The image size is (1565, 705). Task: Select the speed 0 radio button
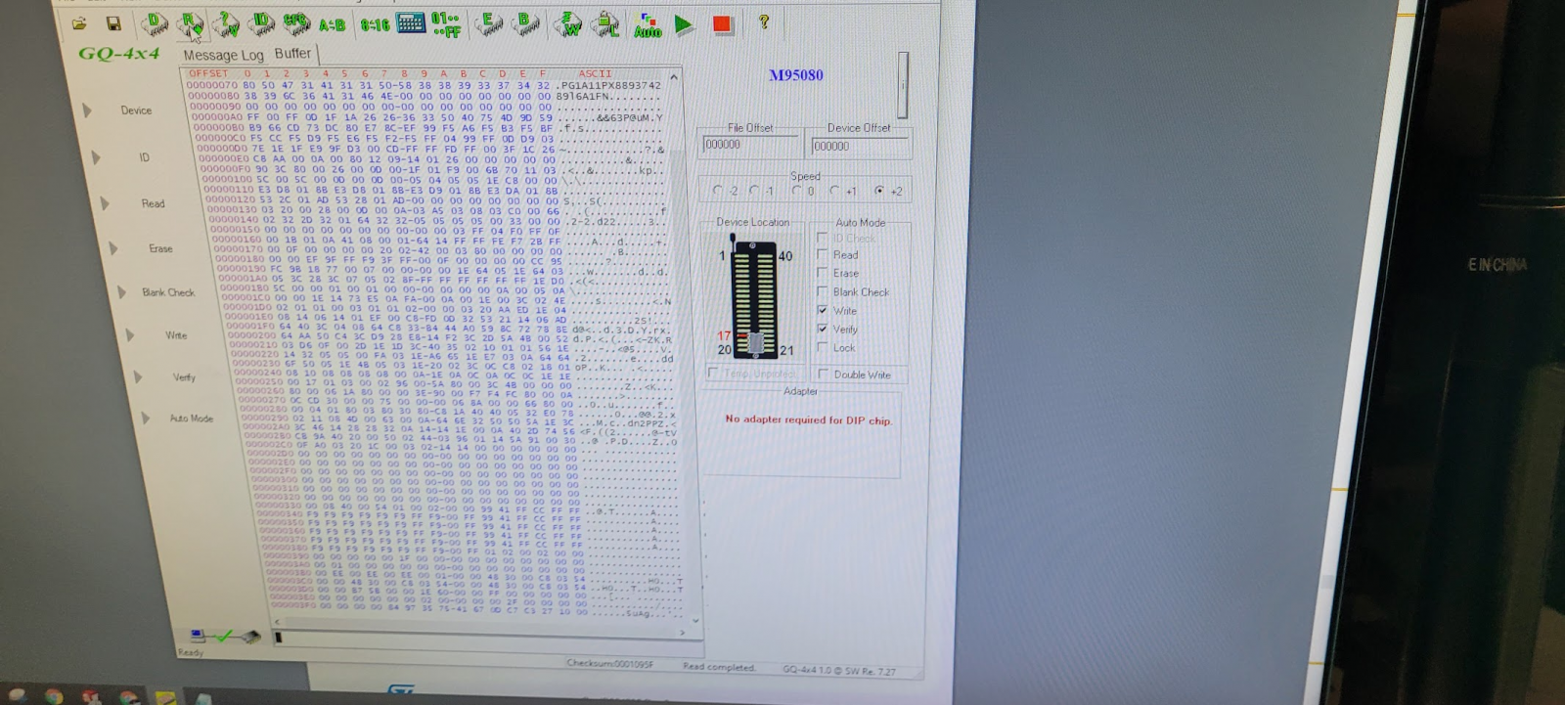[x=796, y=191]
